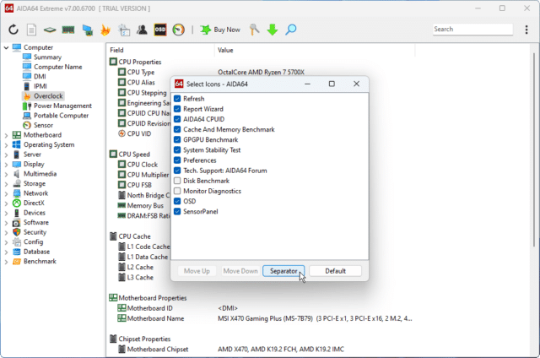
Task: Expand the Benchmark tree node
Action: coord(6,262)
